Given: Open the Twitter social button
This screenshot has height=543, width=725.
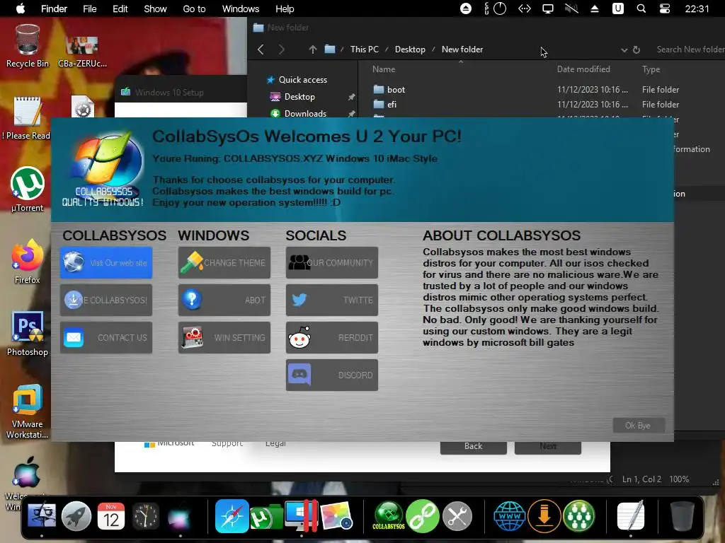Looking at the screenshot, I should click(x=332, y=300).
